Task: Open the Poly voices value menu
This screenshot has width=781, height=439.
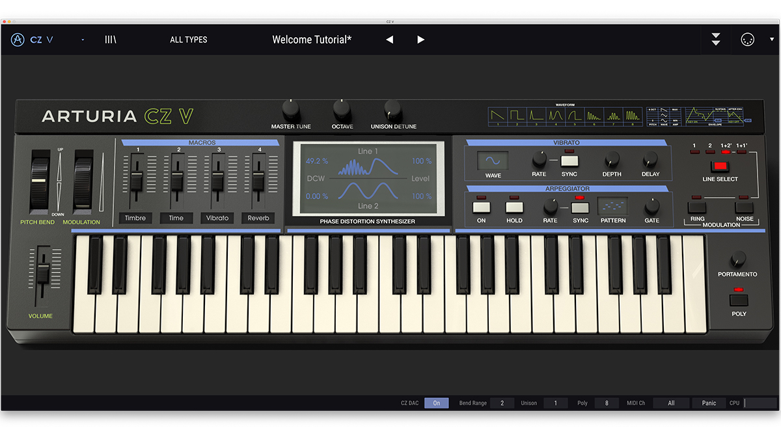Action: tap(607, 403)
